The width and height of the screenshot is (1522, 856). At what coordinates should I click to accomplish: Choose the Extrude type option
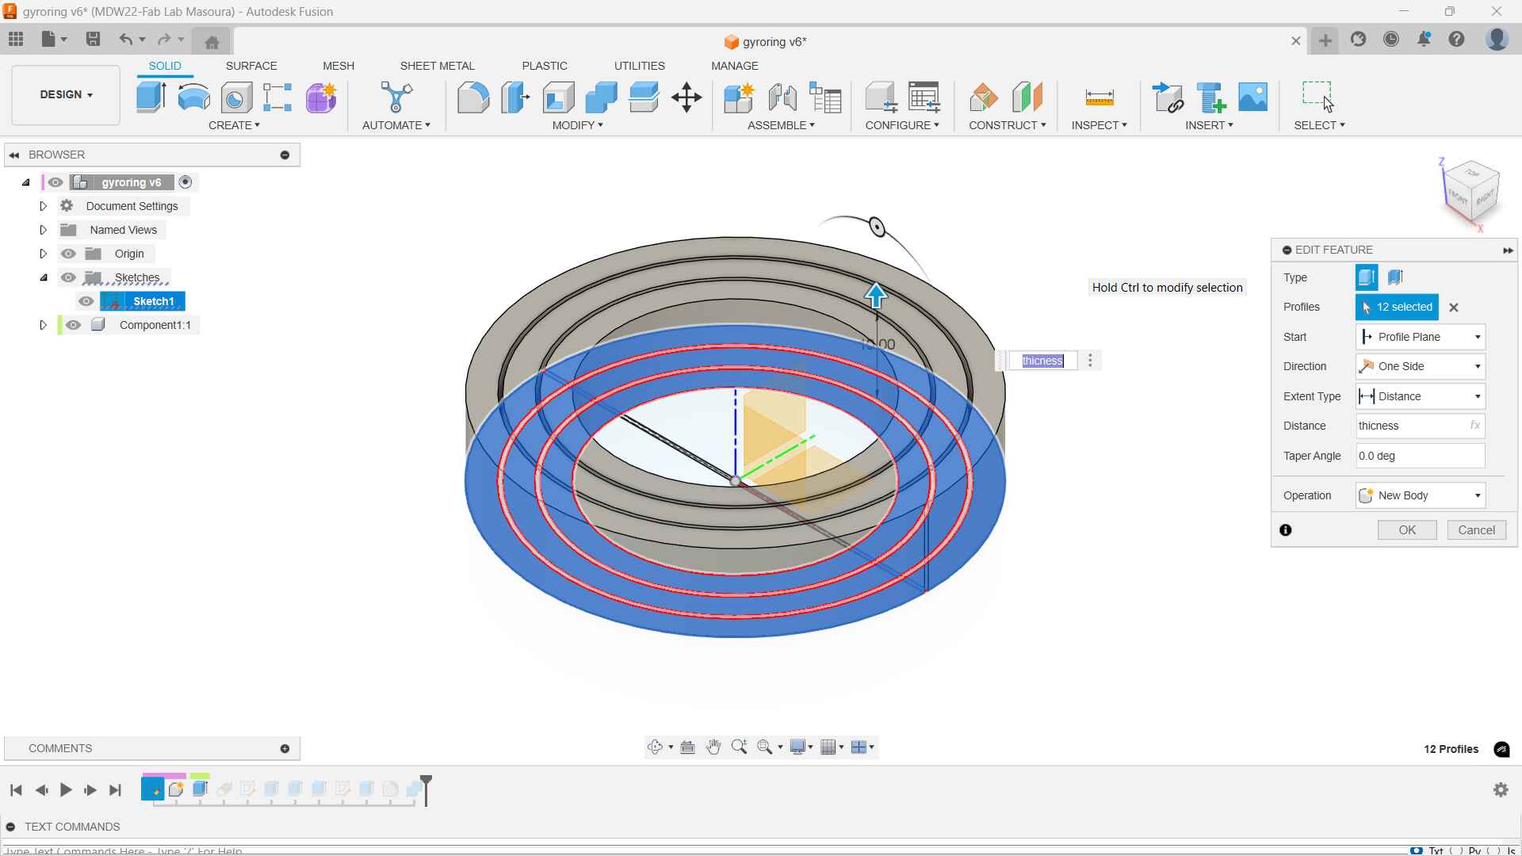click(x=1367, y=277)
